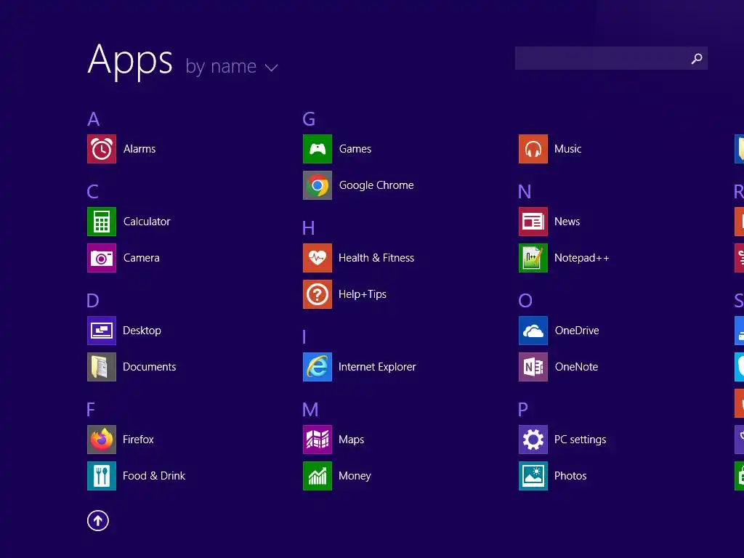Click the 'Money' label text
Screen dimensions: 744x558
pos(355,476)
